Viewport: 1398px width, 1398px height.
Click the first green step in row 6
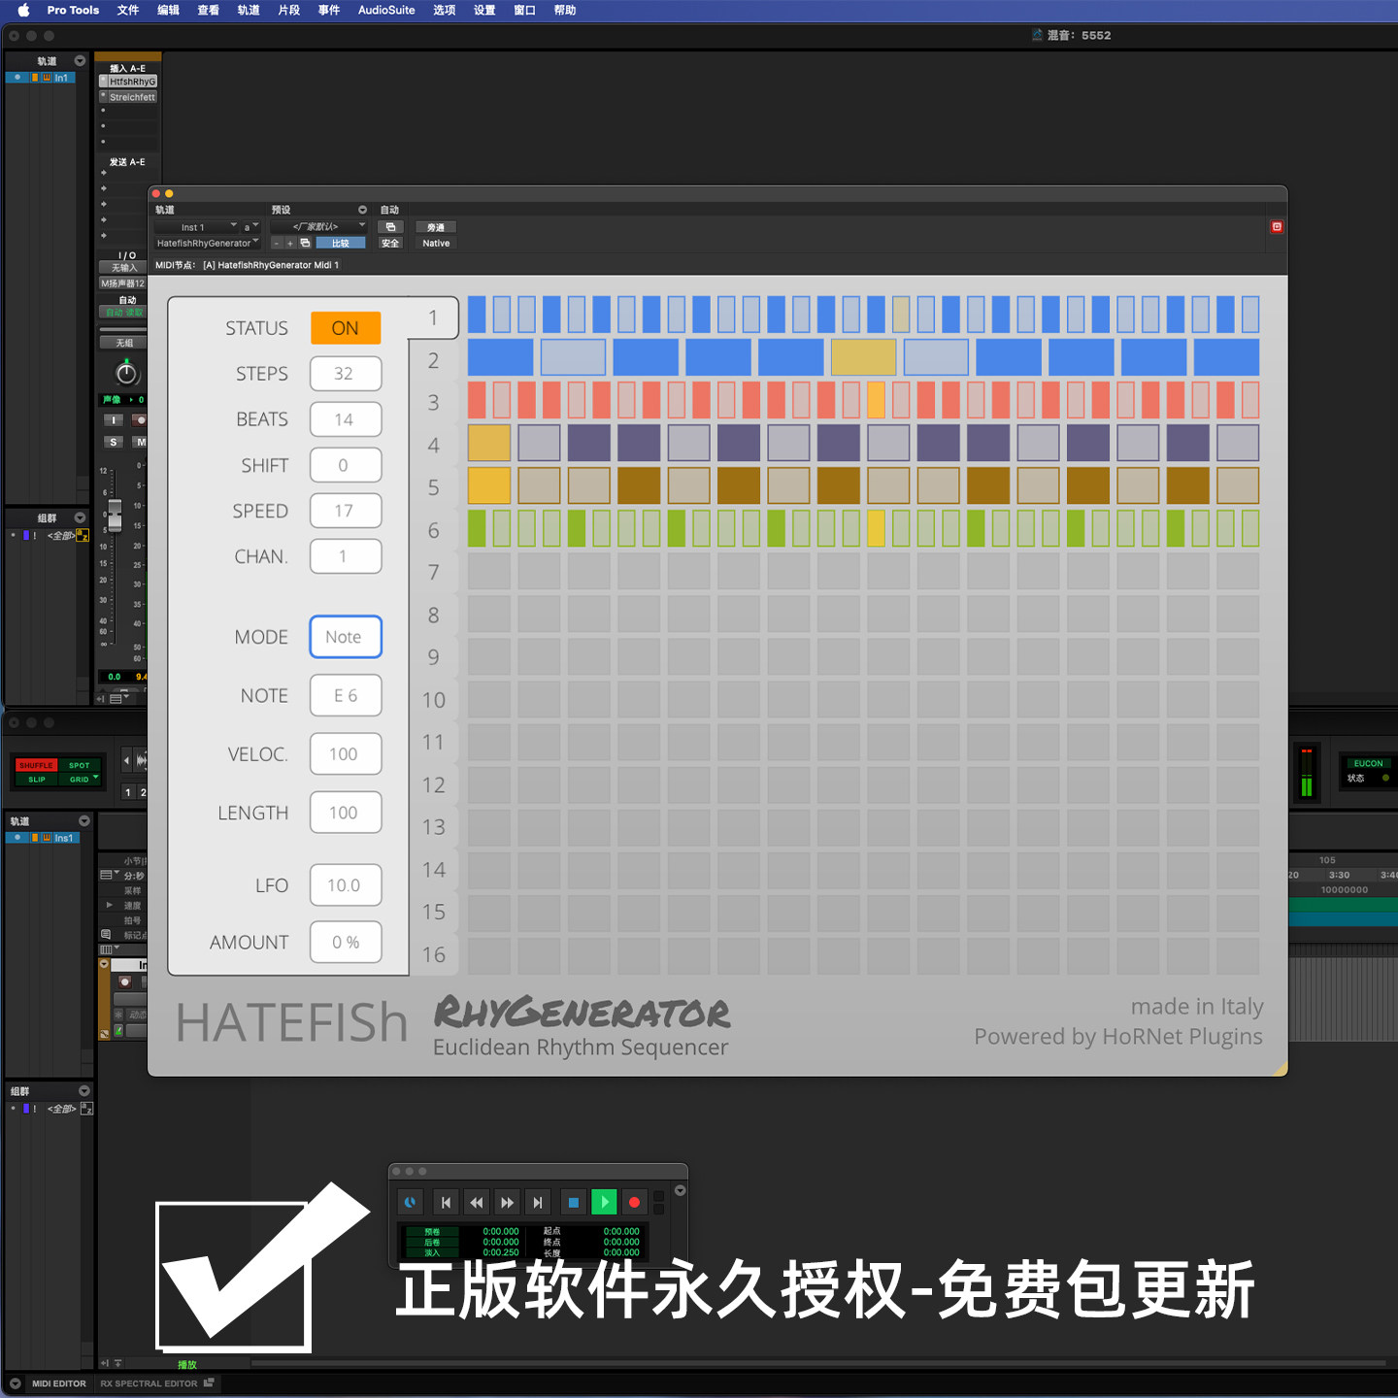[477, 528]
